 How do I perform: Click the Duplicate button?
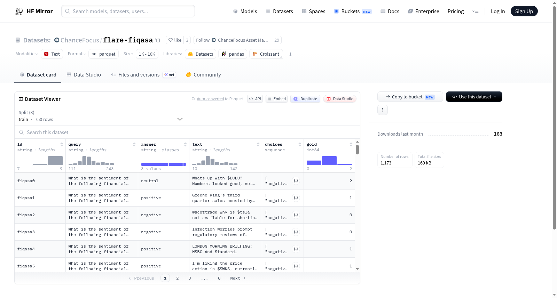coord(305,99)
